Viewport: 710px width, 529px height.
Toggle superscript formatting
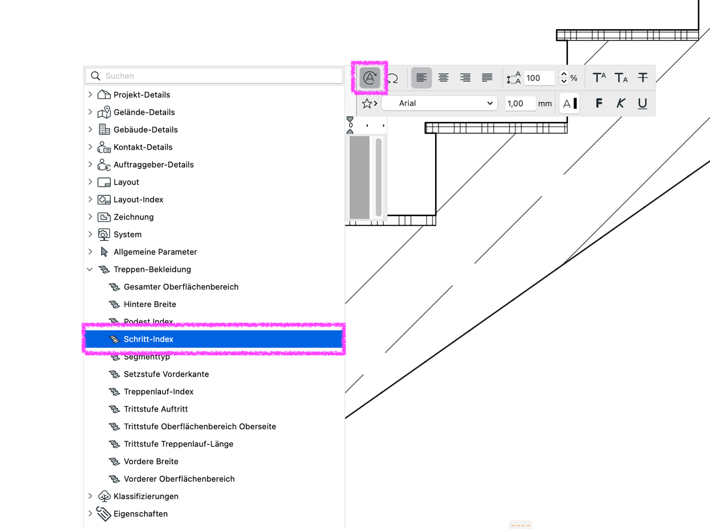tap(599, 78)
